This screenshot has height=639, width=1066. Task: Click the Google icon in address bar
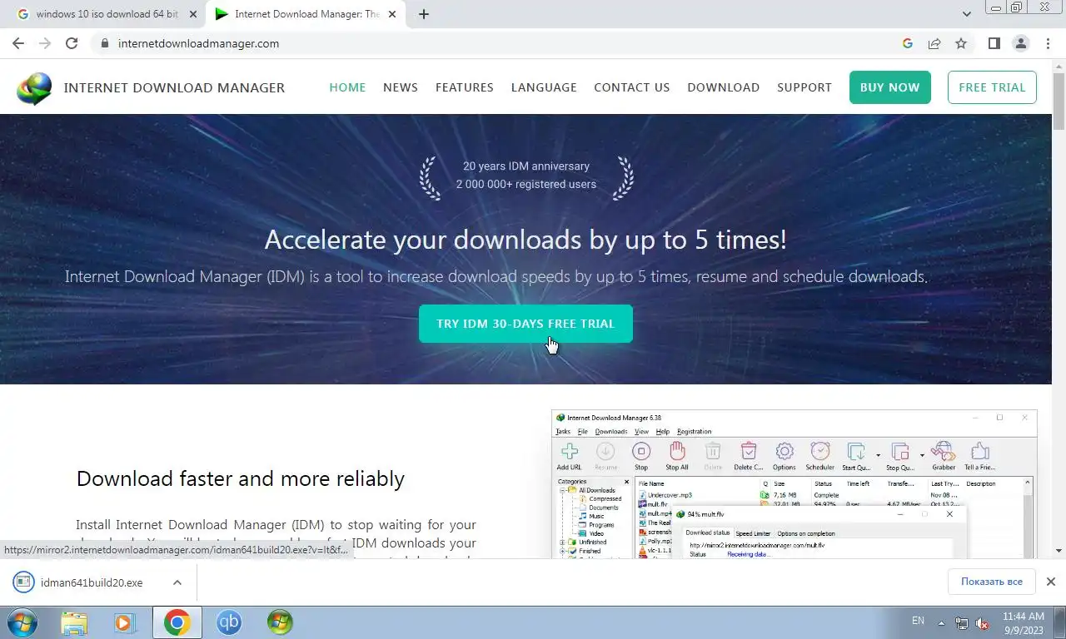click(908, 43)
